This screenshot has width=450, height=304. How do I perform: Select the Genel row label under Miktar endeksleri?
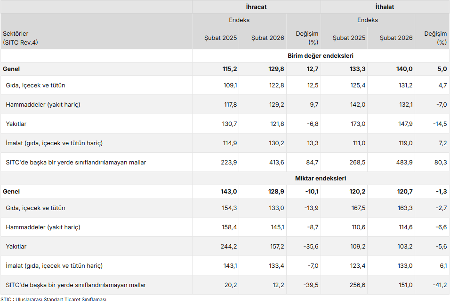click(x=11, y=192)
